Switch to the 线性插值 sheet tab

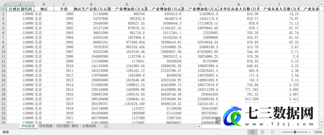[46, 126]
